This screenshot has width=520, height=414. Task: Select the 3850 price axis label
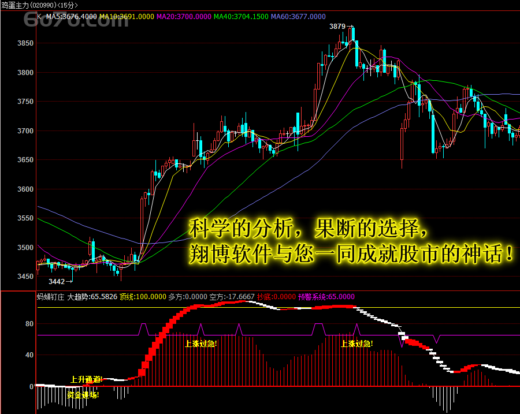[x=25, y=43]
